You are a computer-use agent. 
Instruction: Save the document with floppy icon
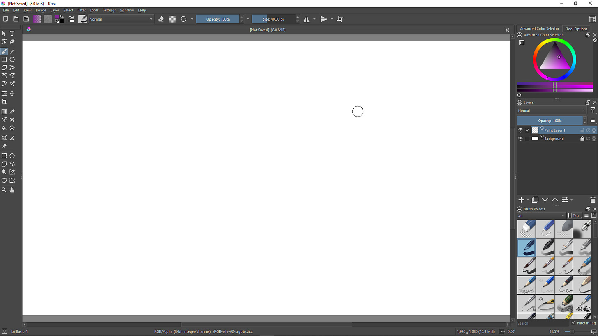click(x=26, y=19)
